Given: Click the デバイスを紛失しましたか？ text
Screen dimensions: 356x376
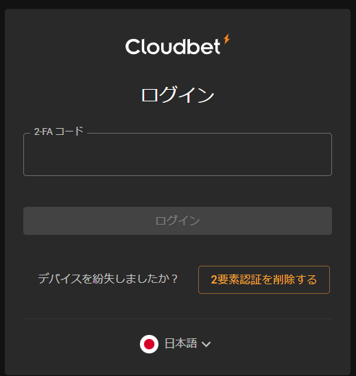Looking at the screenshot, I should click(108, 279).
